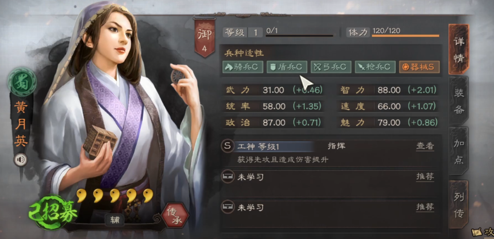Switch to the 加点 attribute points tab
Image resolution: width=494 pixels, height=239 pixels.
pos(459,152)
